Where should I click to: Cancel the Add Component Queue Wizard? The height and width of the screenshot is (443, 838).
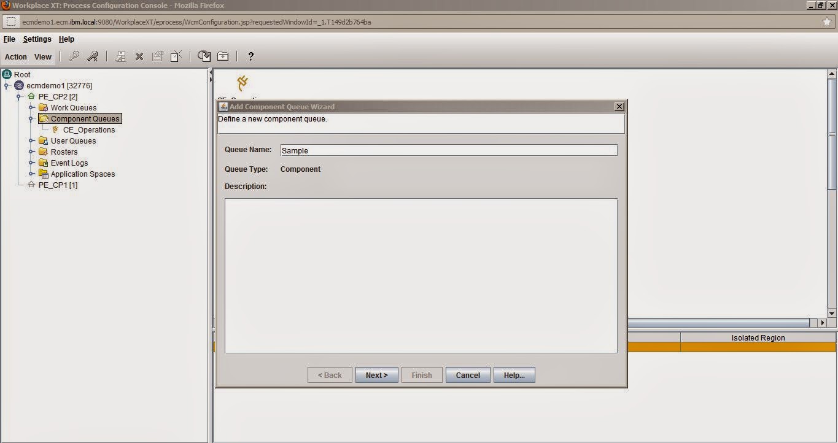click(467, 375)
